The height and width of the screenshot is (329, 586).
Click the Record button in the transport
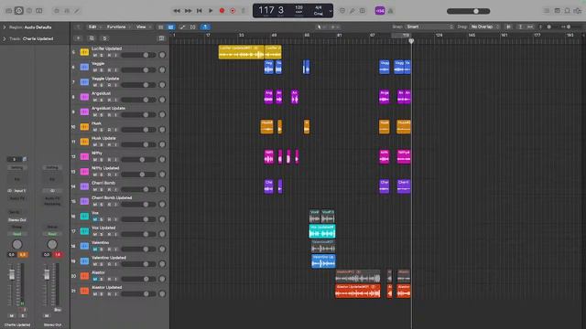point(222,11)
